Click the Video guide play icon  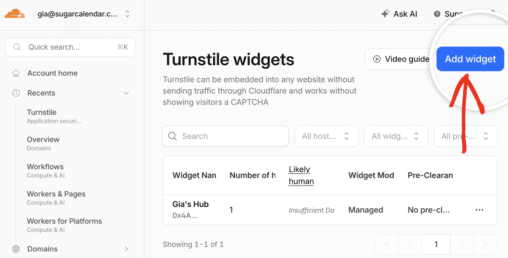pos(377,59)
